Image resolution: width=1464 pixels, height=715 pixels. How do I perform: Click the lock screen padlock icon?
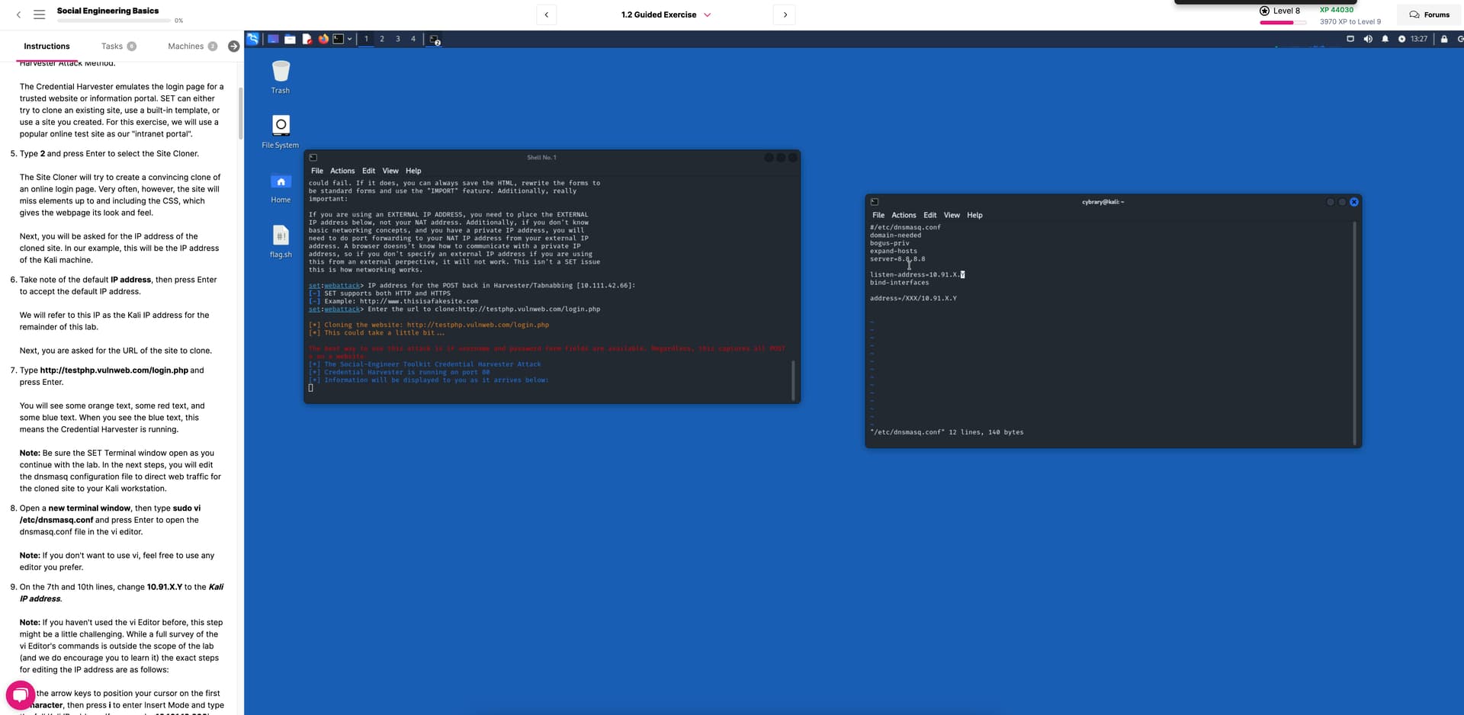1443,39
